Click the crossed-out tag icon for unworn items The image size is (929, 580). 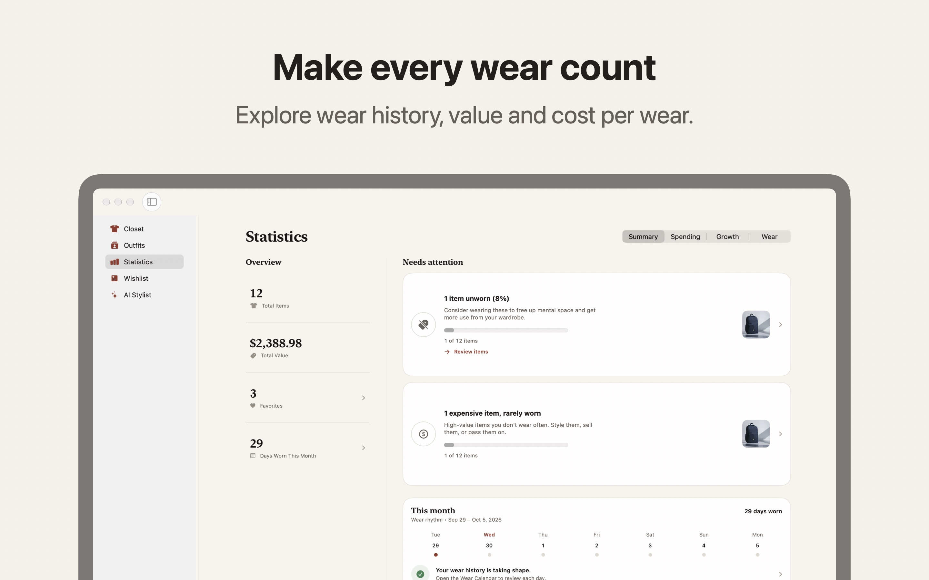tap(424, 324)
